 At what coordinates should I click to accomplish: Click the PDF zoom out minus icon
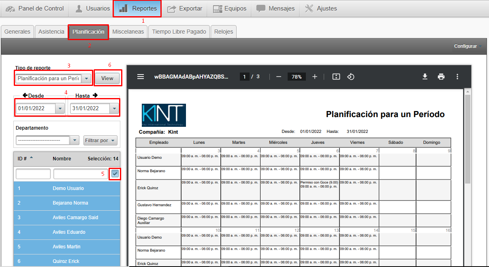278,77
